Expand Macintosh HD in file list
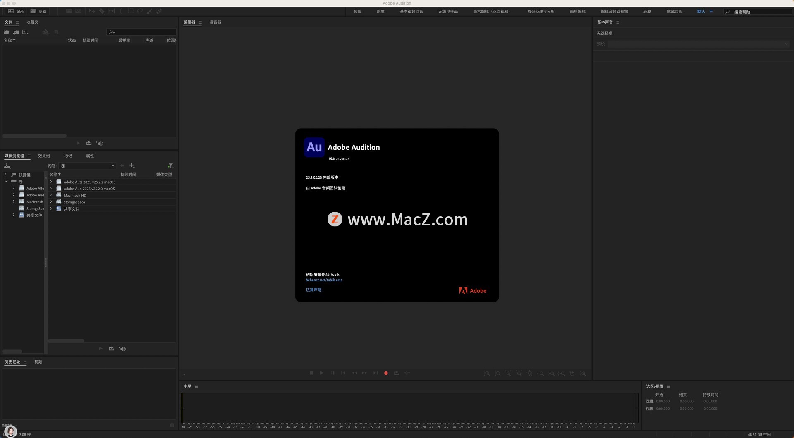Screen dimensions: 794x438 click(x=51, y=195)
